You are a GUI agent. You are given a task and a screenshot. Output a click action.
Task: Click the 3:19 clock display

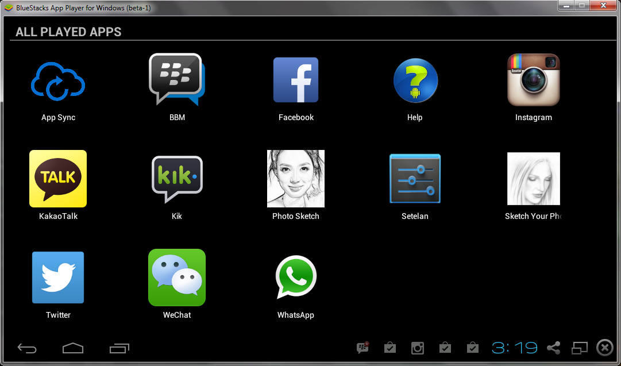514,348
